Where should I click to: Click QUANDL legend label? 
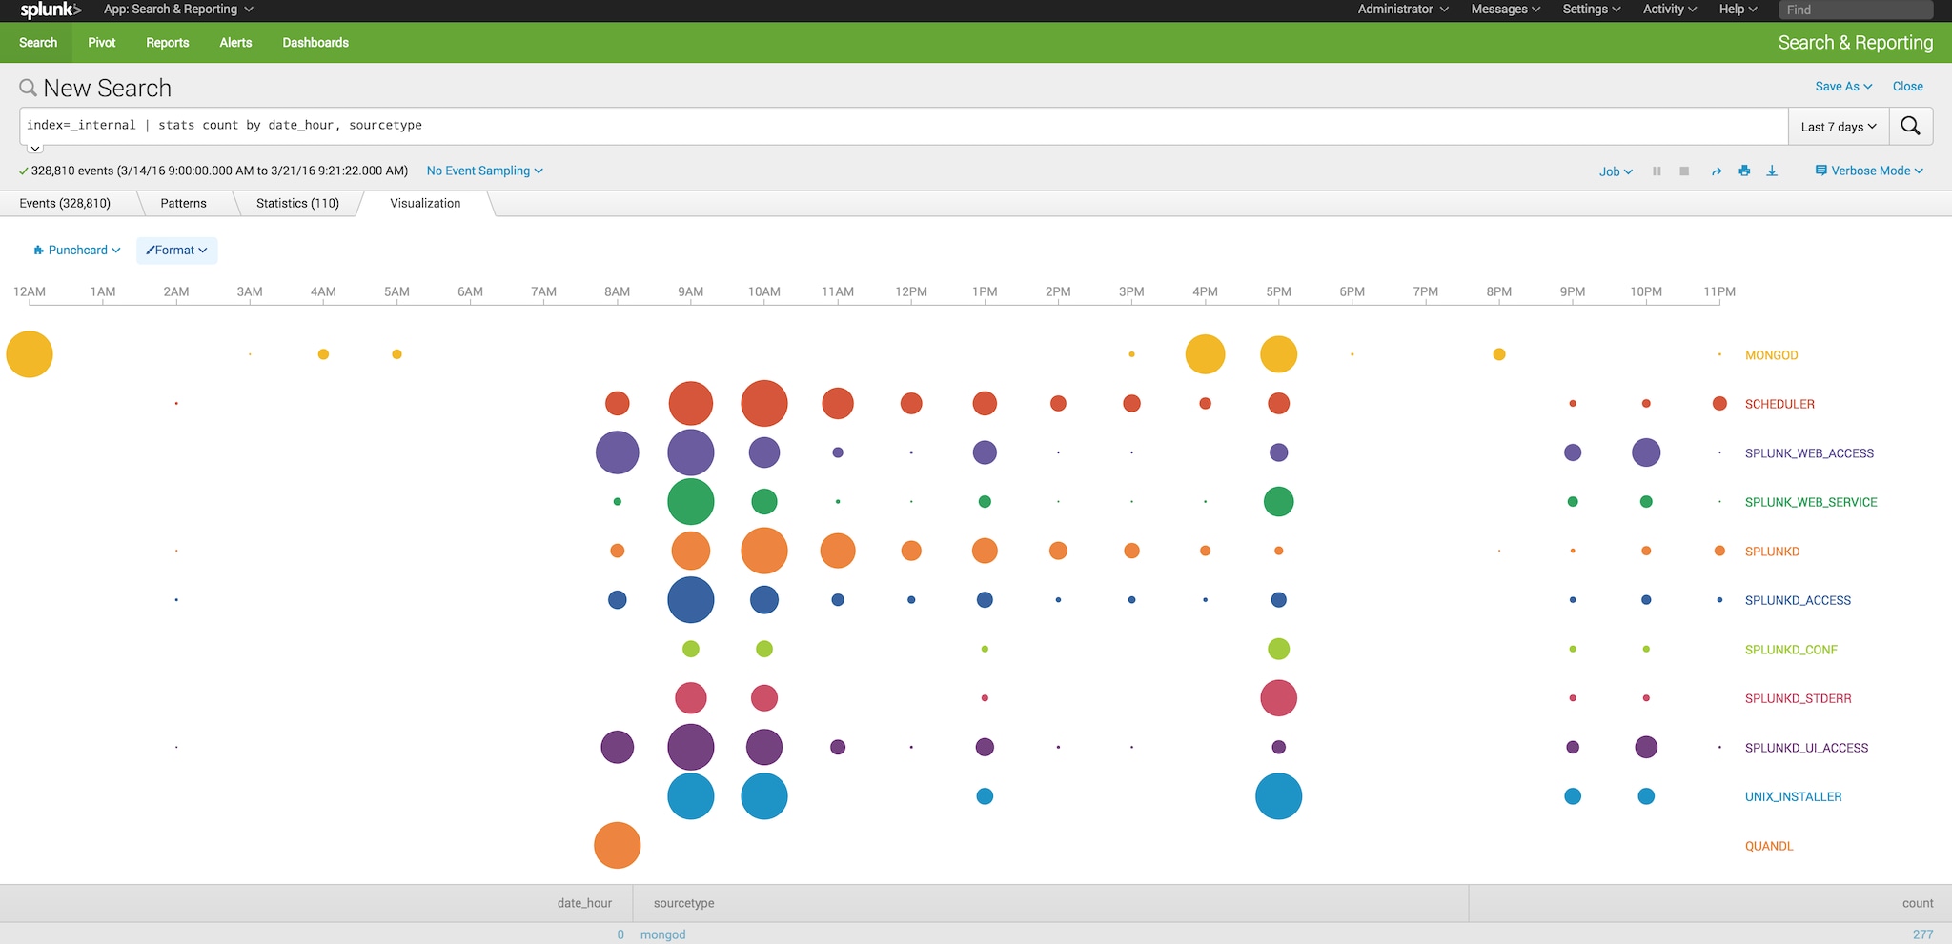click(1769, 846)
